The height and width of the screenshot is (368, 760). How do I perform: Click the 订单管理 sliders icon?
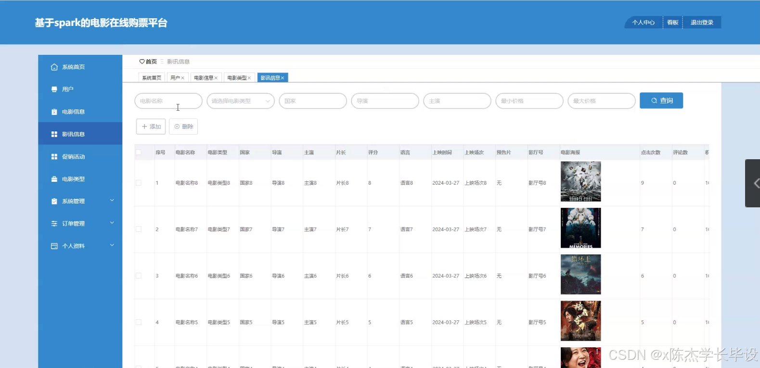pyautogui.click(x=54, y=224)
